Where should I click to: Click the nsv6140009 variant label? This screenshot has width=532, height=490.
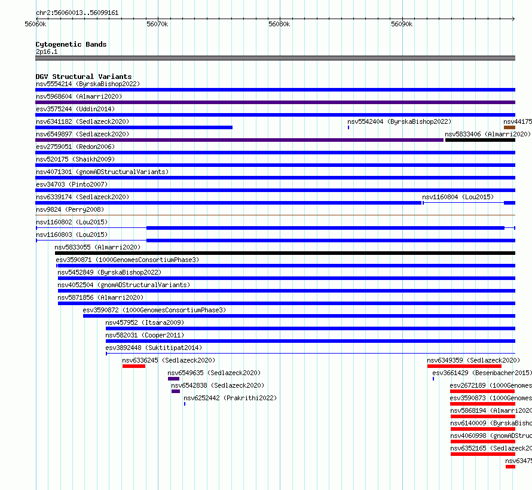(491, 423)
